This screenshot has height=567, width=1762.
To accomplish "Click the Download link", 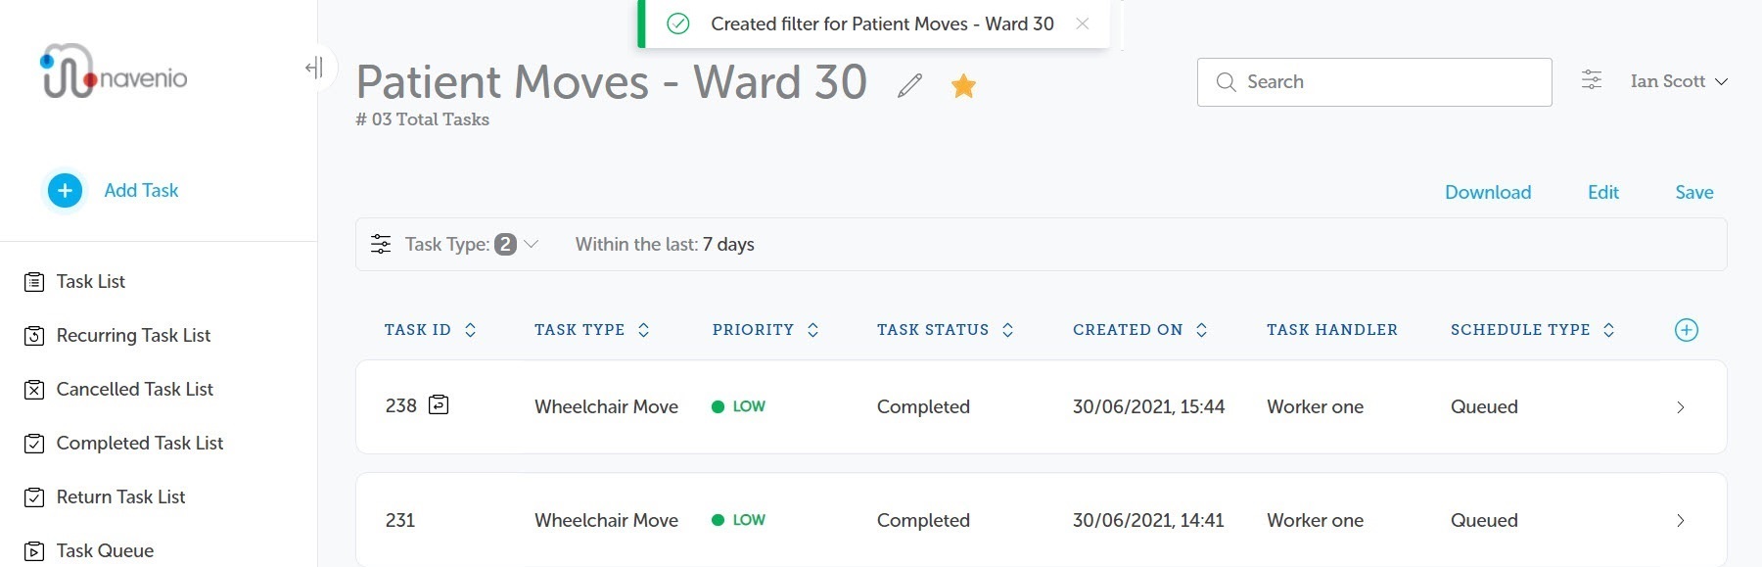I will (x=1488, y=192).
